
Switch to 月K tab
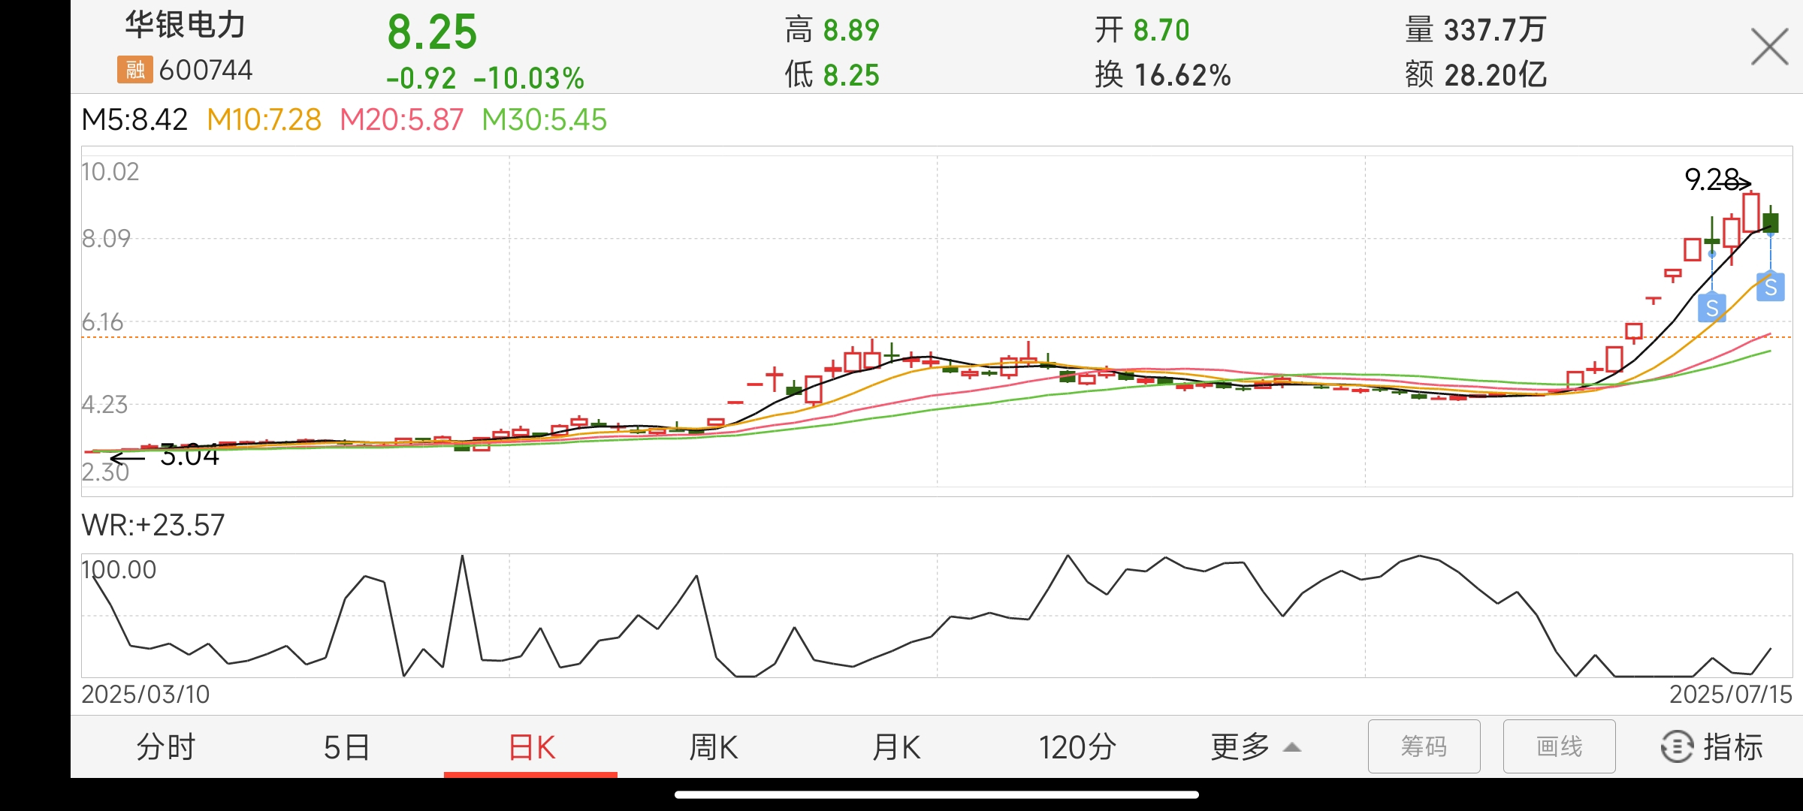click(895, 746)
